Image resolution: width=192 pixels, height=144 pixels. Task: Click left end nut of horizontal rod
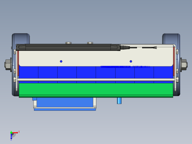coord(15,80)
